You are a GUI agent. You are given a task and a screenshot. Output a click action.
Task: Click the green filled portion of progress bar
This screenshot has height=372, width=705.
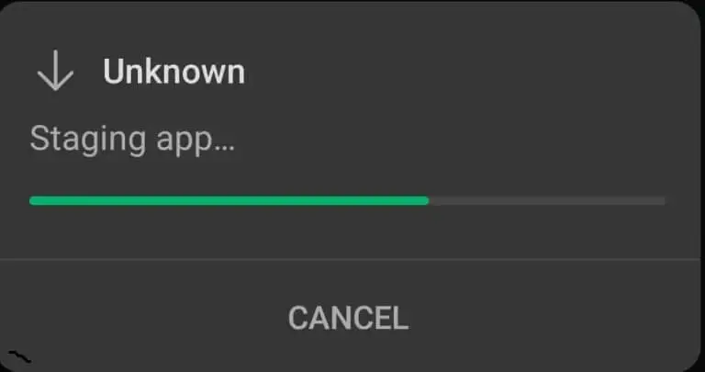(229, 200)
